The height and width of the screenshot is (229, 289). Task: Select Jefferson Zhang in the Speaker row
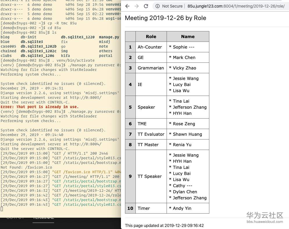[x=190, y=107]
